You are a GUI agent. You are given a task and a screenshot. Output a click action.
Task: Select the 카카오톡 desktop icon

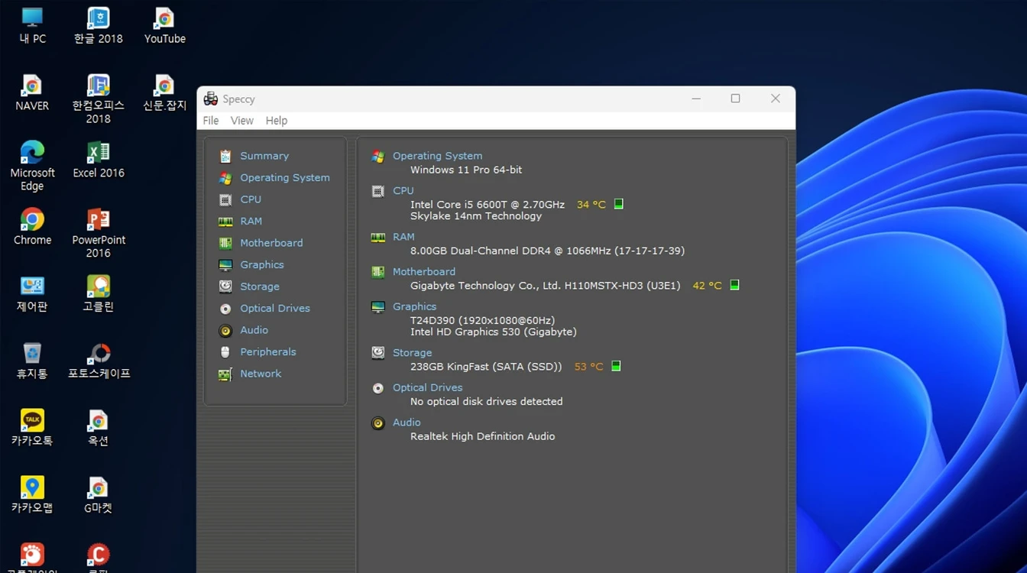[x=32, y=427]
